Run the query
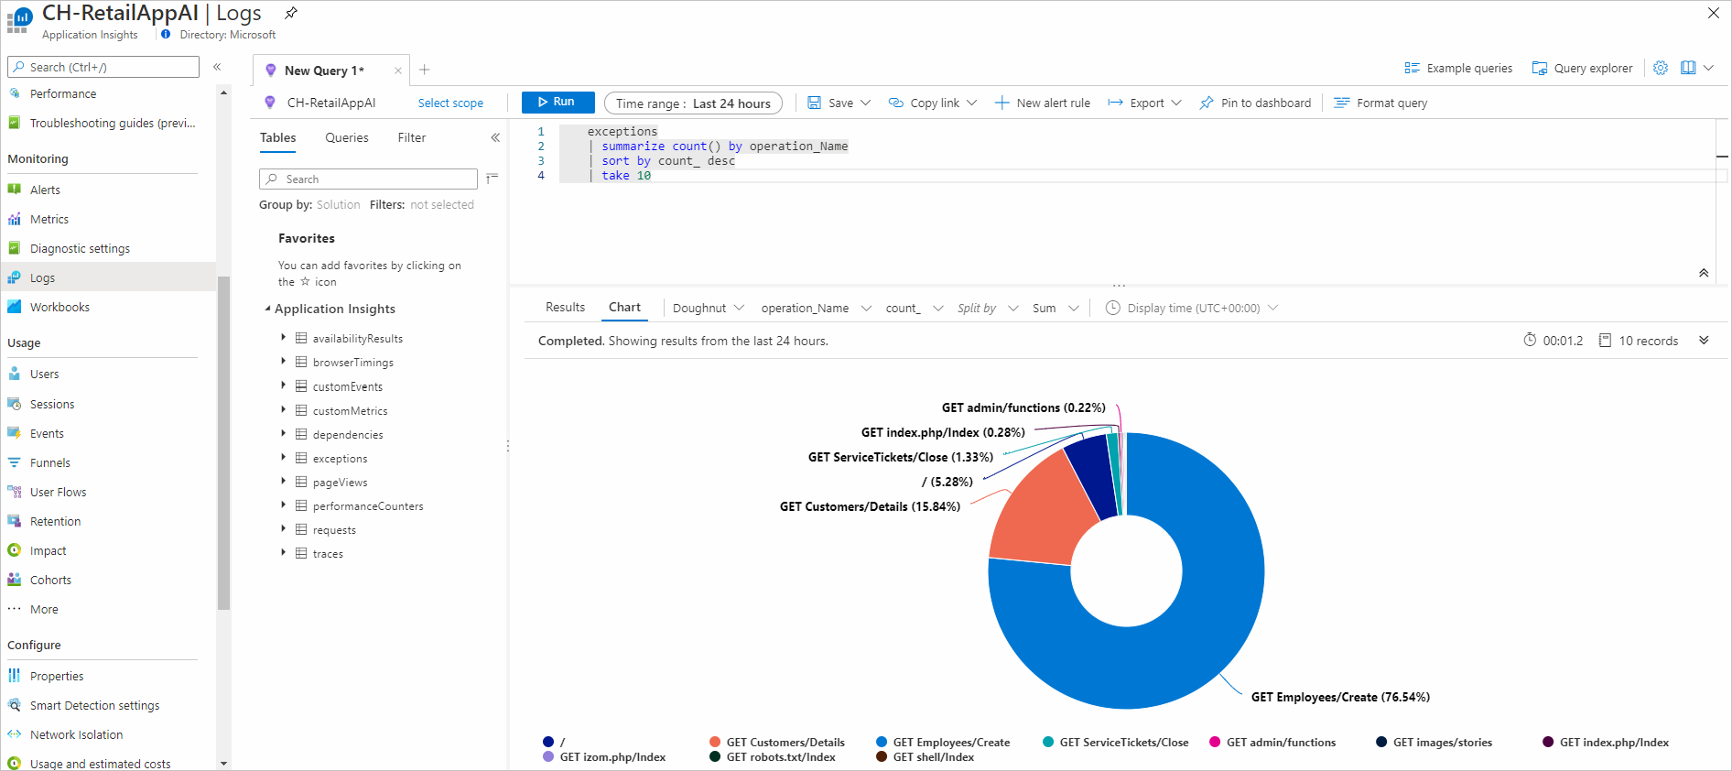 (x=557, y=102)
